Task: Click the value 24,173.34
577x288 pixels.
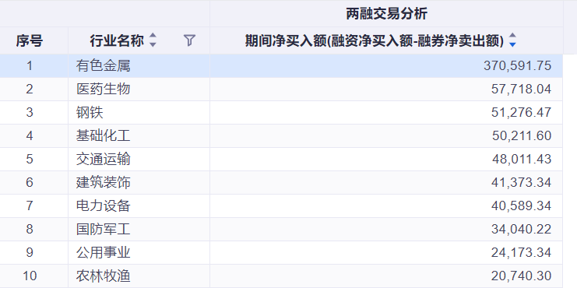Action: (521, 252)
